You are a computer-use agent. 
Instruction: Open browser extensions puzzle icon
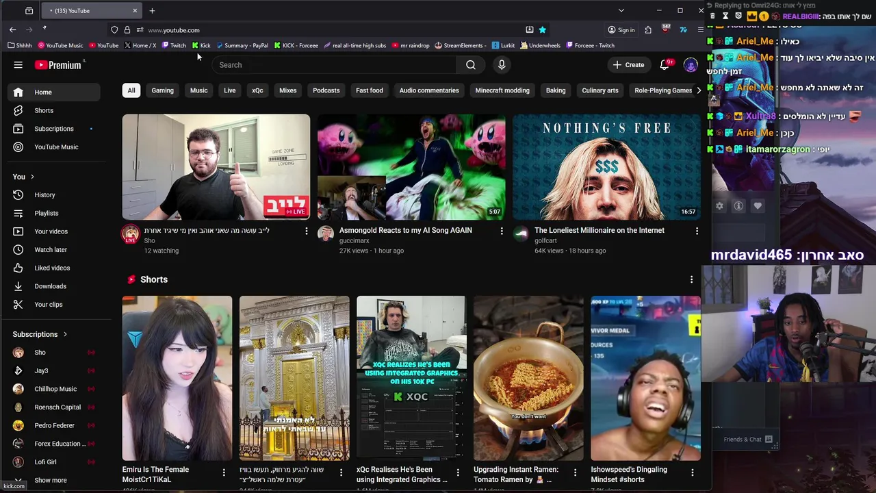pos(647,30)
